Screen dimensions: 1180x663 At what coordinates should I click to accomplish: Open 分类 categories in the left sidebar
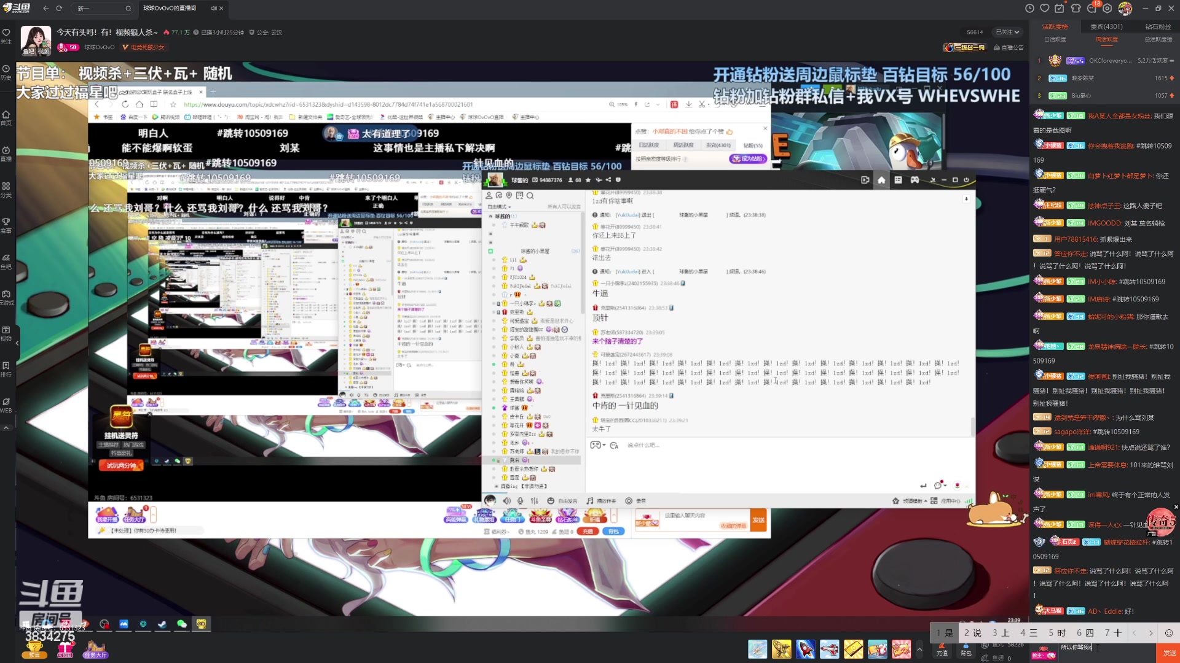(x=6, y=190)
